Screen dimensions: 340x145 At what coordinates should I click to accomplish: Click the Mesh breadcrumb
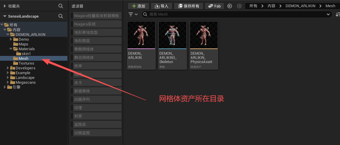(x=330, y=6)
